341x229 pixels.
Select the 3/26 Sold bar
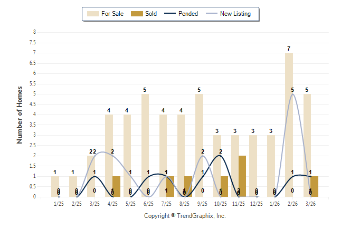click(314, 187)
